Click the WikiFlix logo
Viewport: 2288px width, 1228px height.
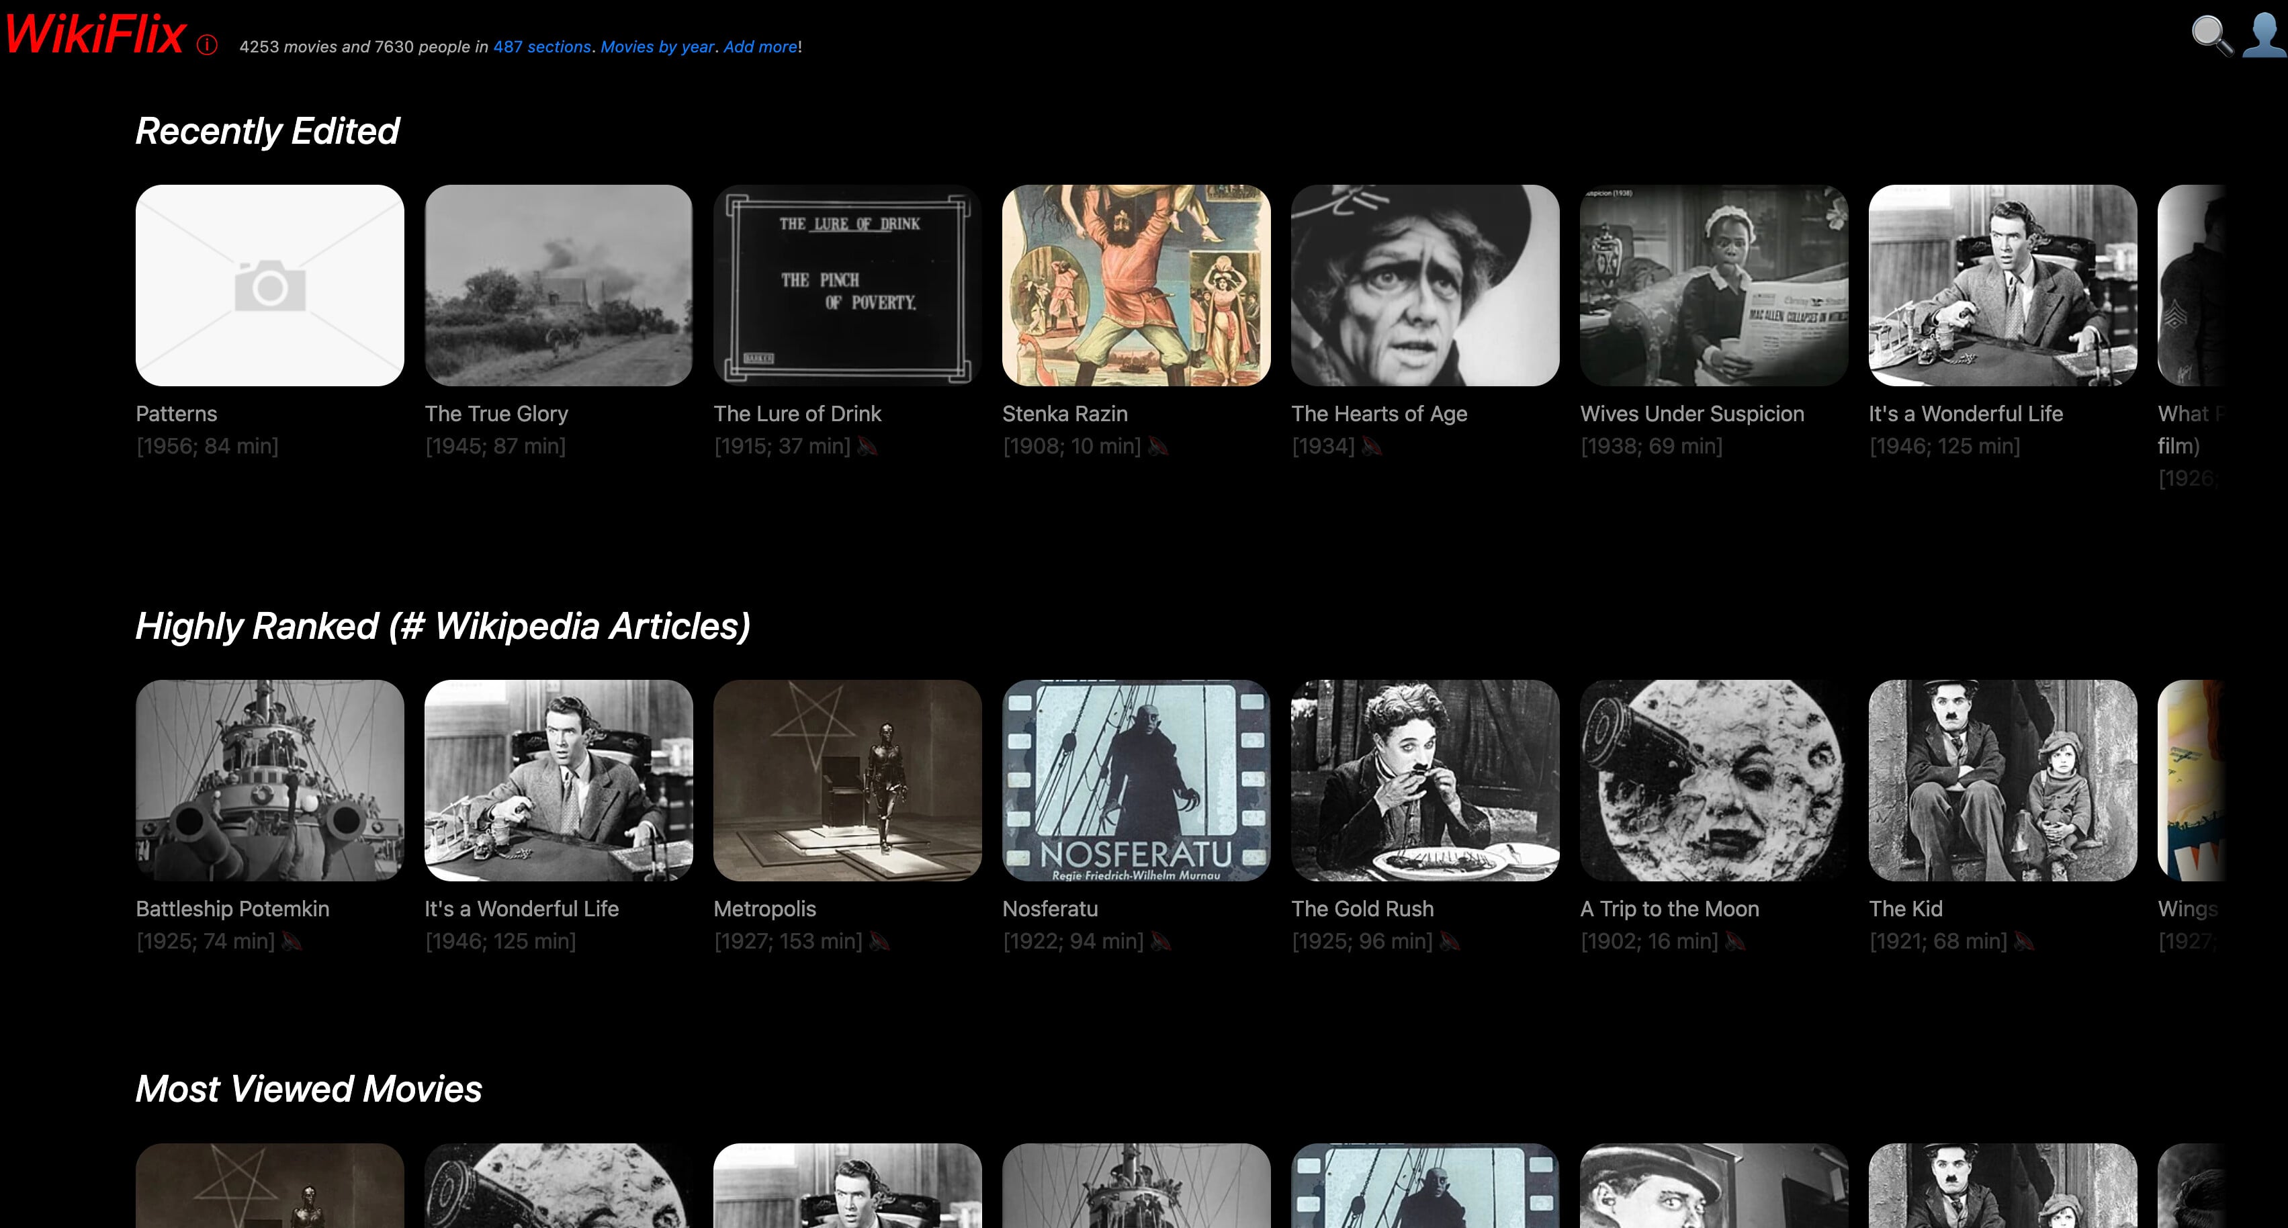(x=95, y=36)
